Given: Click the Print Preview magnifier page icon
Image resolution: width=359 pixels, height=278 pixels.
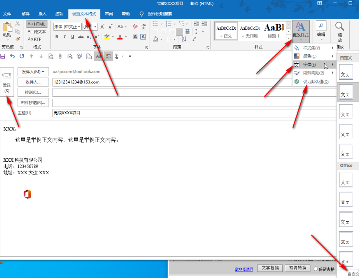Looking at the screenshot, I should (51, 56).
